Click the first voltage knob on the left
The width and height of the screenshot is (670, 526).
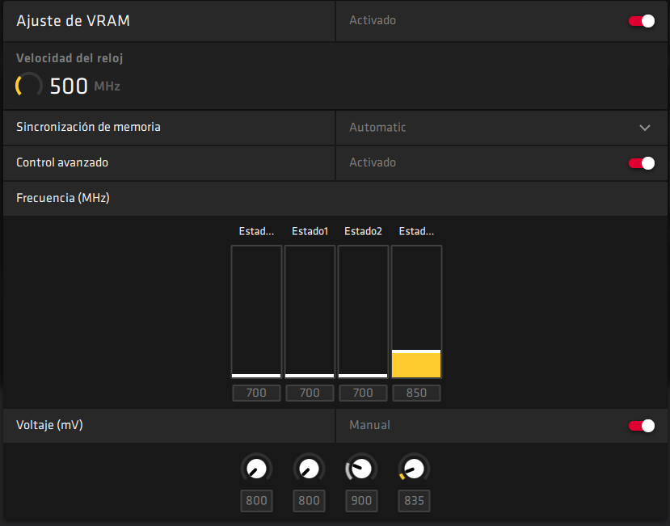256,468
